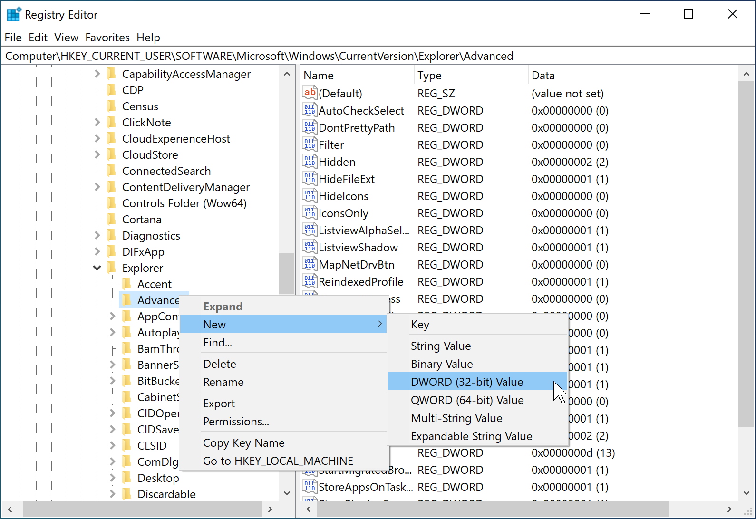Viewport: 756px width, 519px height.
Task: Select String Value in the submenu
Action: coord(477,346)
